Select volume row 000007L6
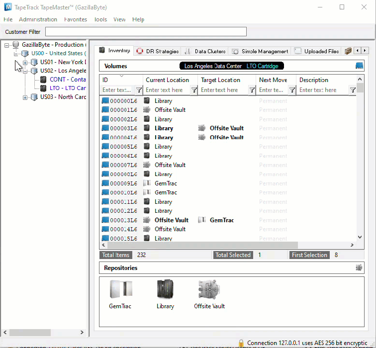This screenshot has width=376, height=348. [228, 165]
